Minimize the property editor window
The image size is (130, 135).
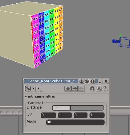100,82
